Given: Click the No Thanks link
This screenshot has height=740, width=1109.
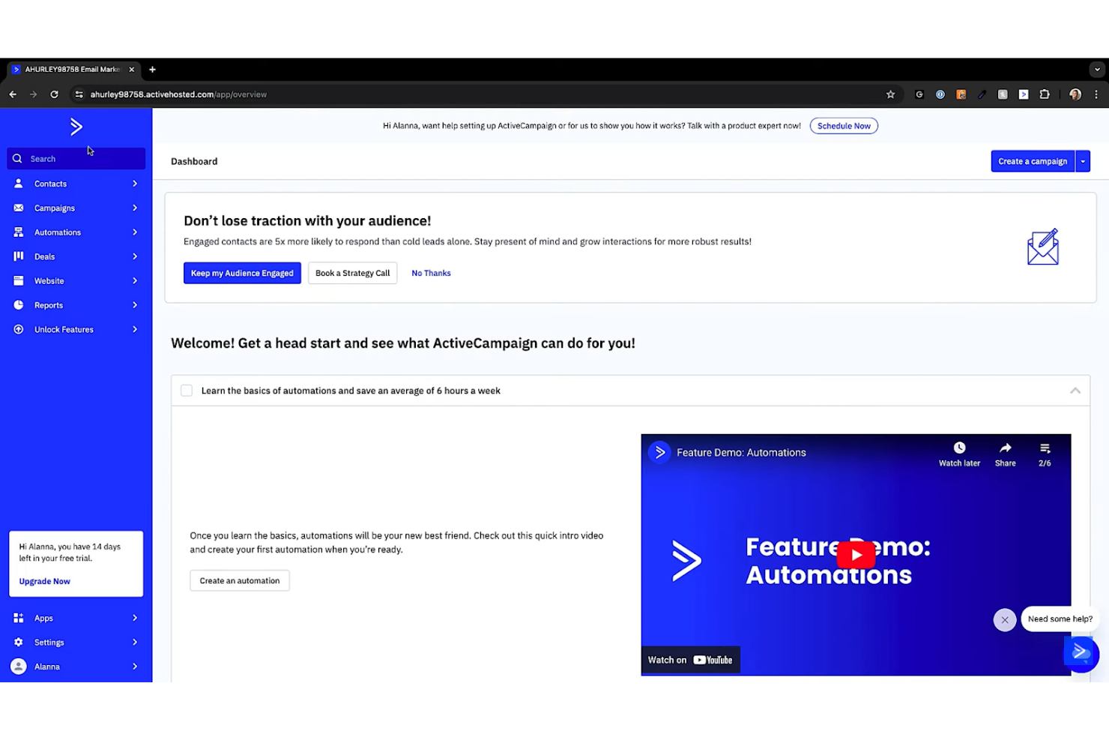Looking at the screenshot, I should click(x=431, y=273).
